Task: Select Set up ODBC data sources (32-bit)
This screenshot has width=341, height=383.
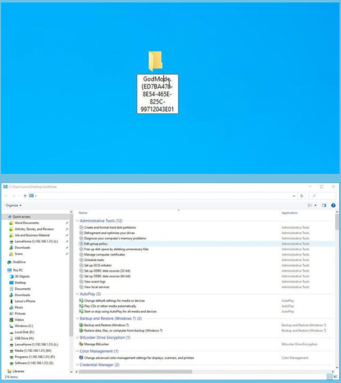Action: click(107, 271)
